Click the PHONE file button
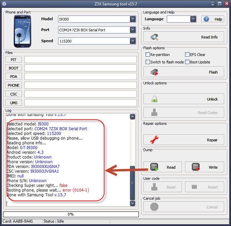The height and width of the screenshot is (226, 231). [14, 85]
